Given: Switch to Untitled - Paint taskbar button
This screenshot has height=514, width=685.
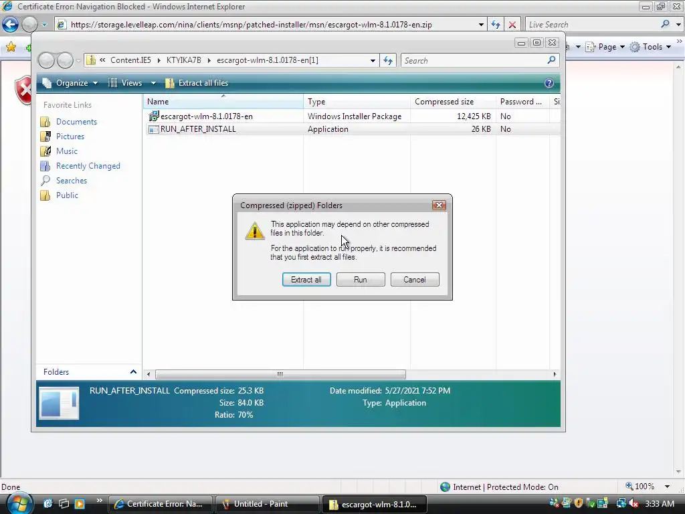Looking at the screenshot, I should tap(267, 504).
